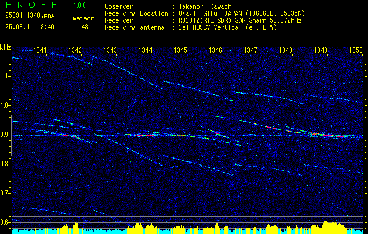Click the 1343 time marker
368x234 pixels.
pos(110,50)
